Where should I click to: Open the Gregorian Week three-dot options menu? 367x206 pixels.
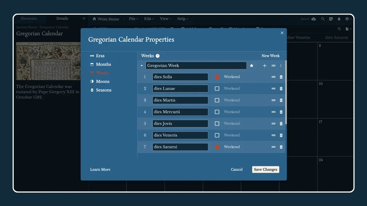(281, 66)
